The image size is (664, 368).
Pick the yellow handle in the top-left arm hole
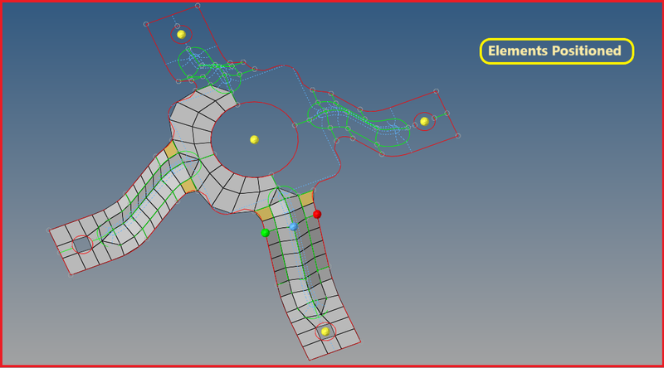click(x=181, y=34)
